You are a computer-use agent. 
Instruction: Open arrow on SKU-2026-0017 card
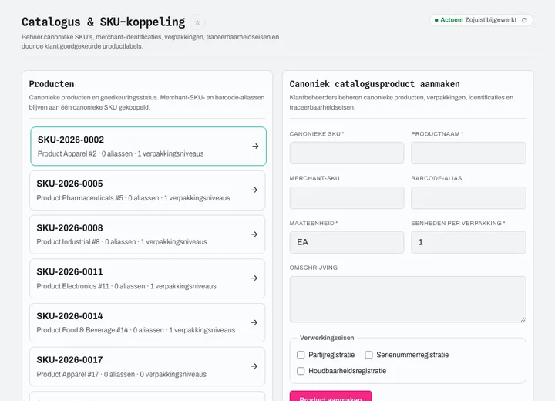tap(254, 366)
